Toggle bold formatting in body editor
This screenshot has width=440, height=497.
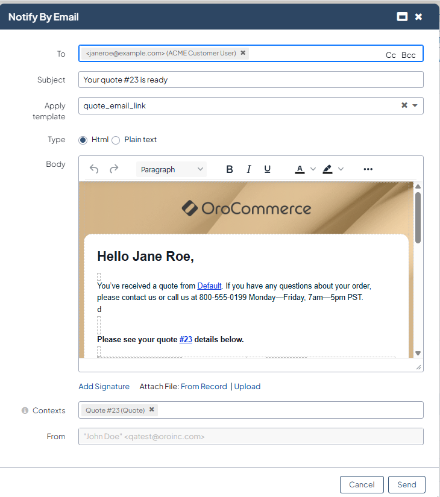229,169
